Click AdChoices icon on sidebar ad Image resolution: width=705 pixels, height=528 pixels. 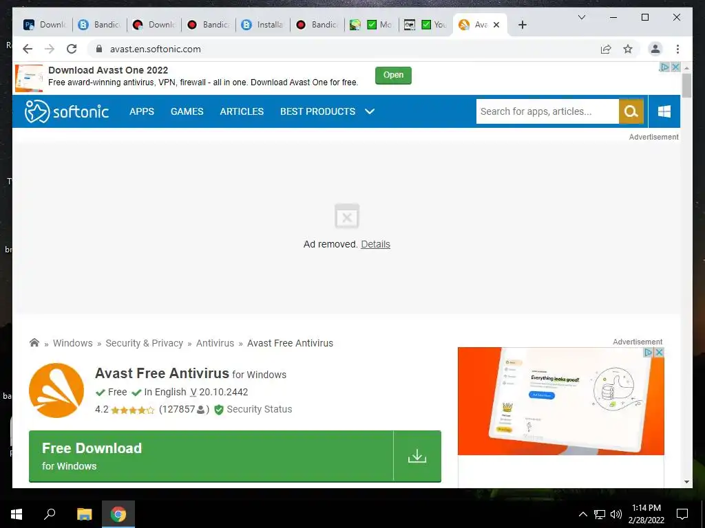[649, 353]
